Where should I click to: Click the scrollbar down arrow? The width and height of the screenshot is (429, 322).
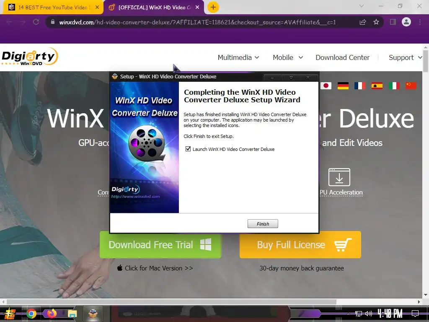(426, 295)
